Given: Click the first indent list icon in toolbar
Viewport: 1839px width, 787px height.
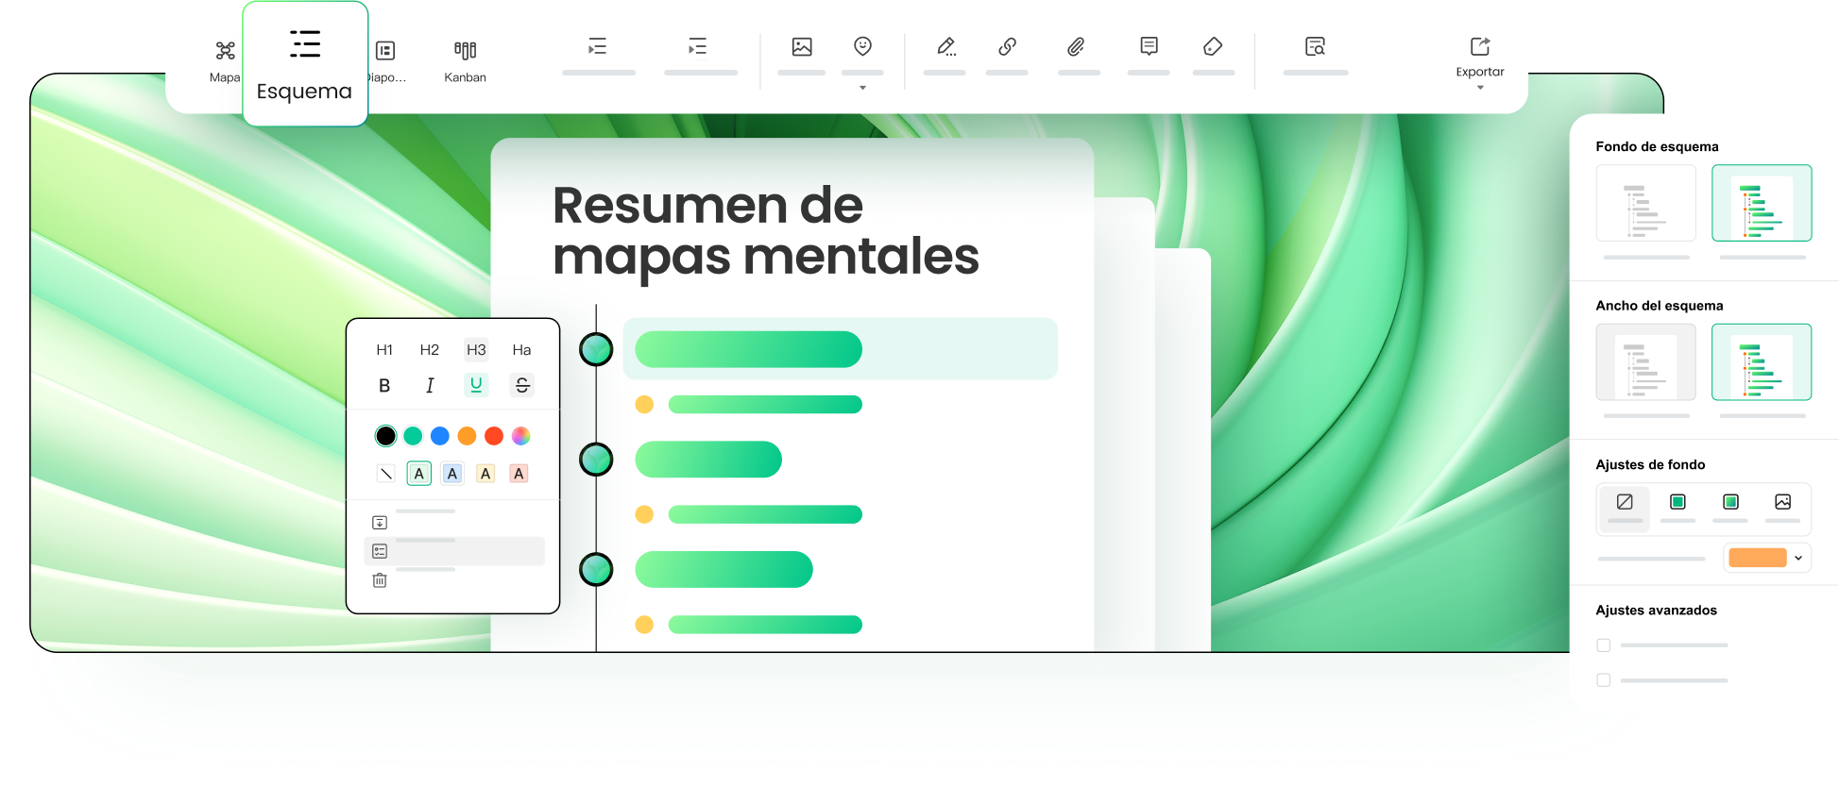Looking at the screenshot, I should (598, 46).
